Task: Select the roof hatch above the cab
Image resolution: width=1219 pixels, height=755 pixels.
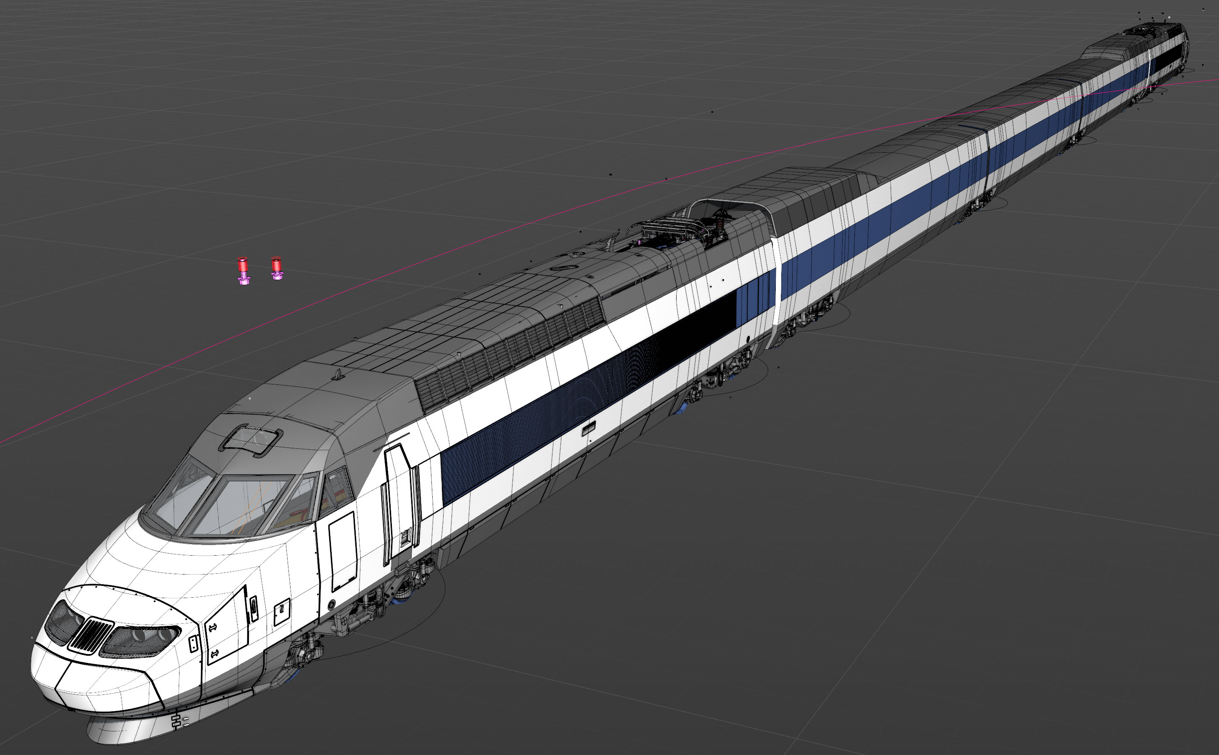Action: point(251,440)
